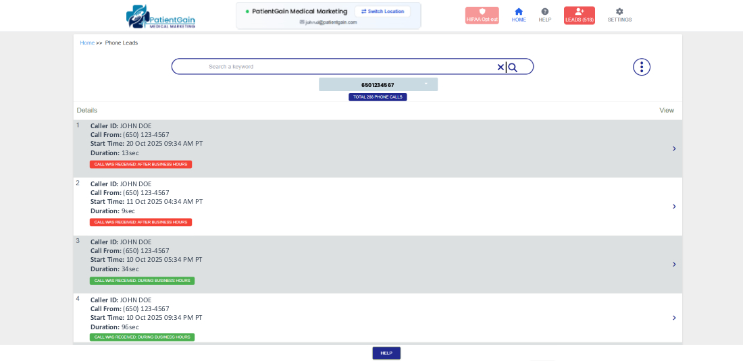Click the bottom HELP button
The width and height of the screenshot is (743, 361).
[386, 353]
